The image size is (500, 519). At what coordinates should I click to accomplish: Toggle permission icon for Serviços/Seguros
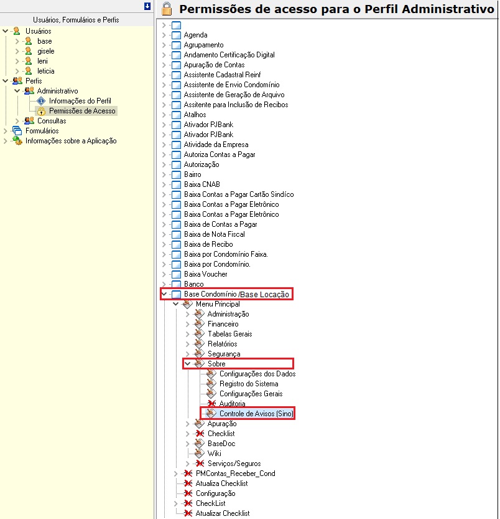click(x=199, y=464)
